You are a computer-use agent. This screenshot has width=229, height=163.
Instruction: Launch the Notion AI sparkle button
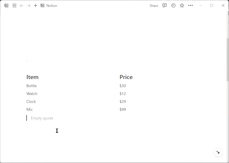(218, 152)
